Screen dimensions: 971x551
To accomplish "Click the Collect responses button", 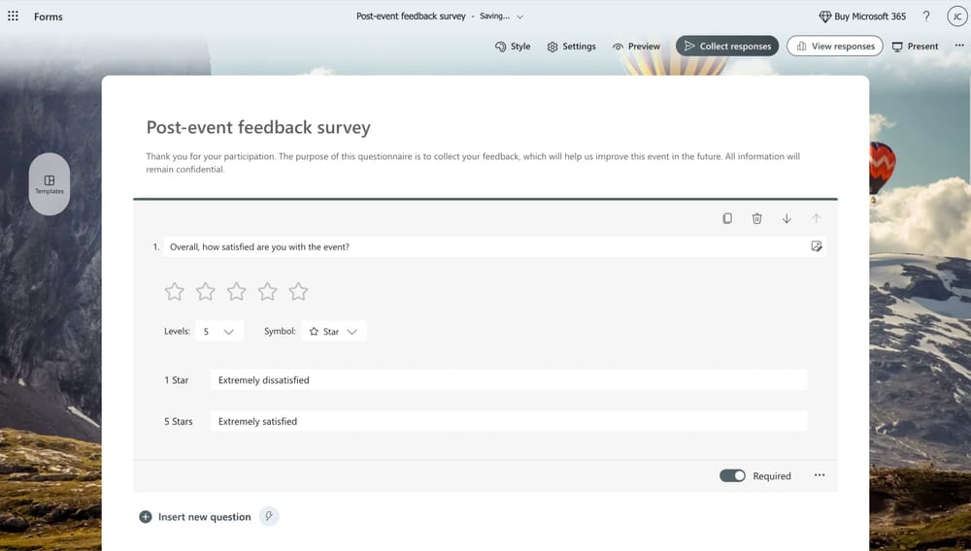I will click(x=727, y=46).
